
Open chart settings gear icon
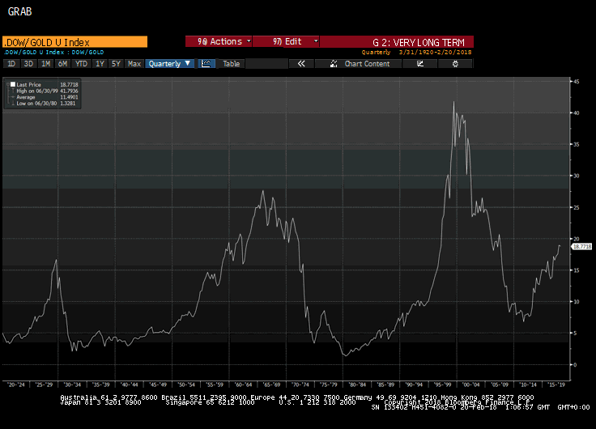(455, 64)
